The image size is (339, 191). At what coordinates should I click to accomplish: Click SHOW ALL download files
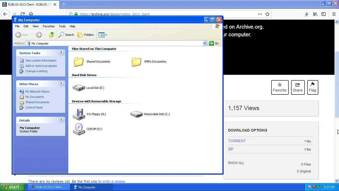[x=236, y=163]
